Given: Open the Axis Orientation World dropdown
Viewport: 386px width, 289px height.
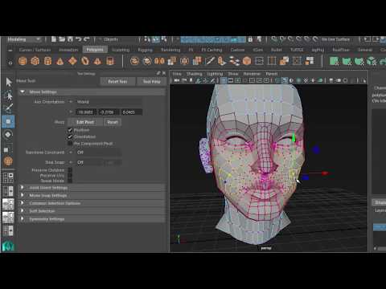Looking at the screenshot, I should 105,102.
